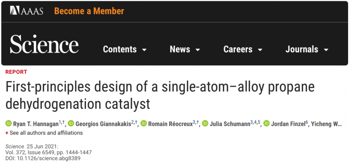Click author name Julia Schumann
Image resolution: width=350 pixels, height=163 pixels.
click(x=230, y=124)
